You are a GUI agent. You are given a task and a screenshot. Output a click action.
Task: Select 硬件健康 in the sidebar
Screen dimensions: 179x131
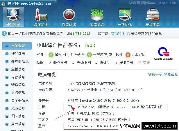pyautogui.click(x=17, y=54)
